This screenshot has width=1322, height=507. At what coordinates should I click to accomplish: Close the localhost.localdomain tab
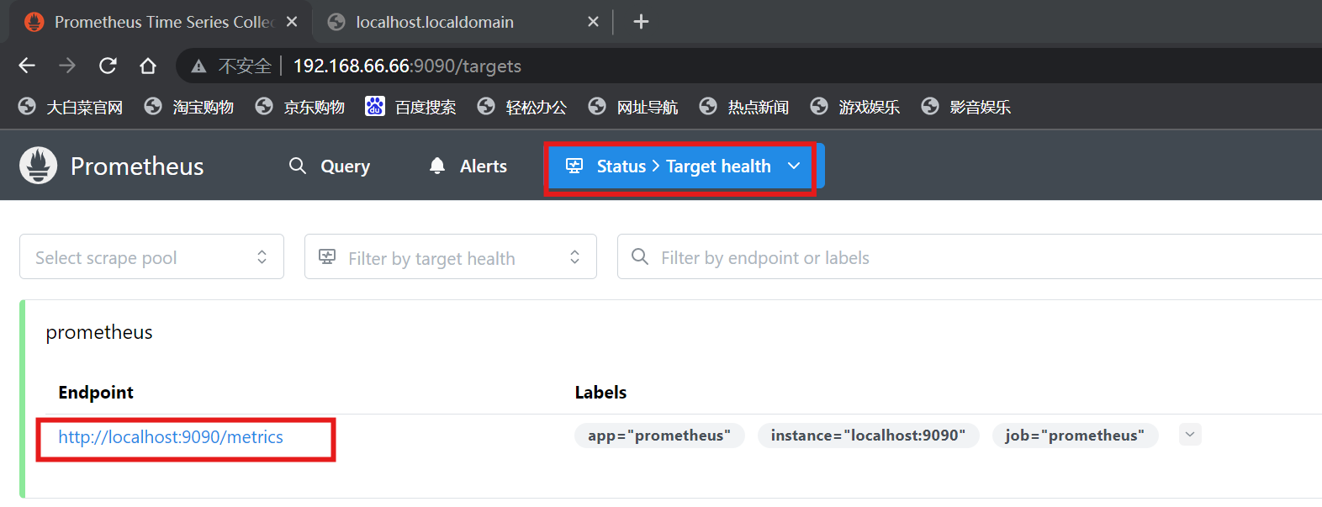593,22
